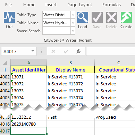Click the empty Saved Search field
Image resolution: width=135 pixels, height=135 pixels.
click(x=57, y=31)
